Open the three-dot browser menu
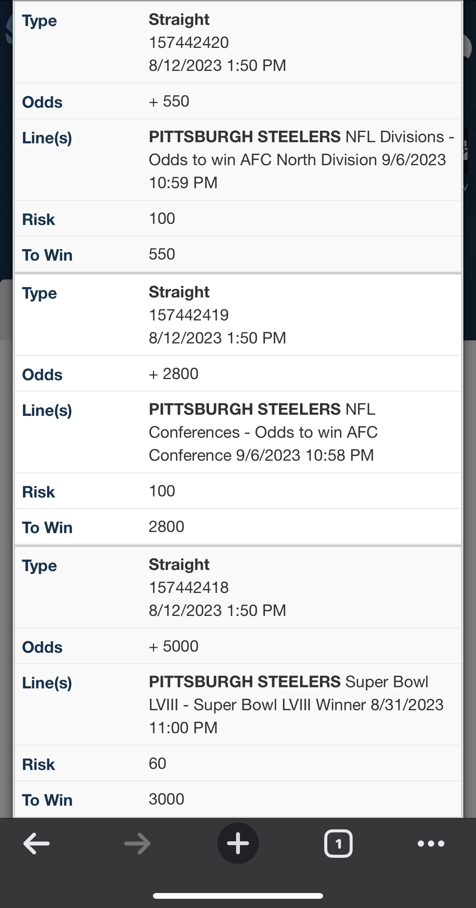The width and height of the screenshot is (476, 908). pyautogui.click(x=431, y=843)
